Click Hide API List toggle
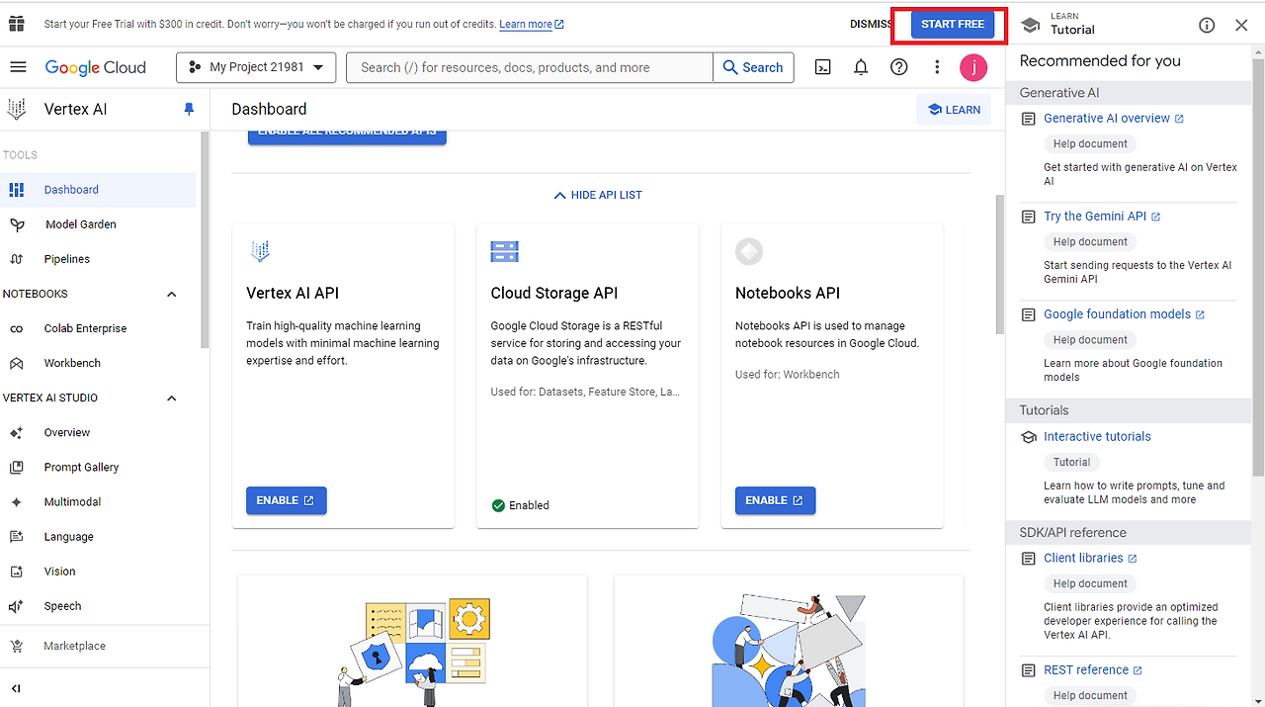The image size is (1265, 707). tap(598, 195)
